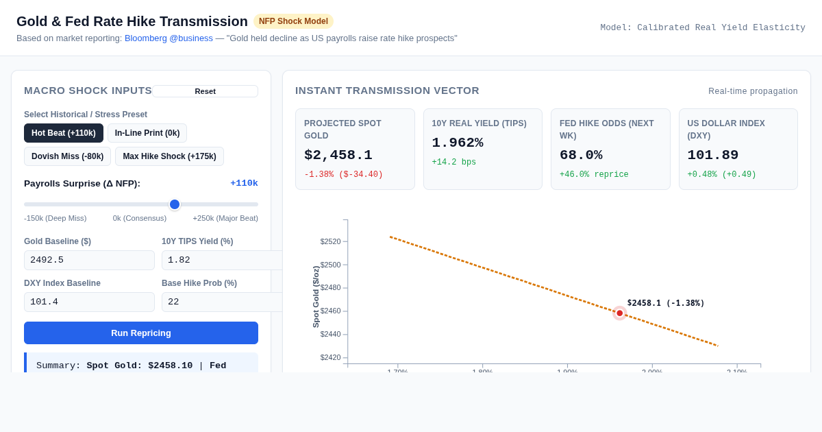Focus the 10Y TIPS Yield input
822x432 pixels.
[223, 260]
